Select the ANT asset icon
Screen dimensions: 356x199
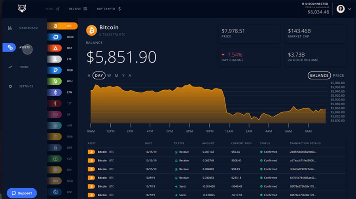[x=55, y=125]
